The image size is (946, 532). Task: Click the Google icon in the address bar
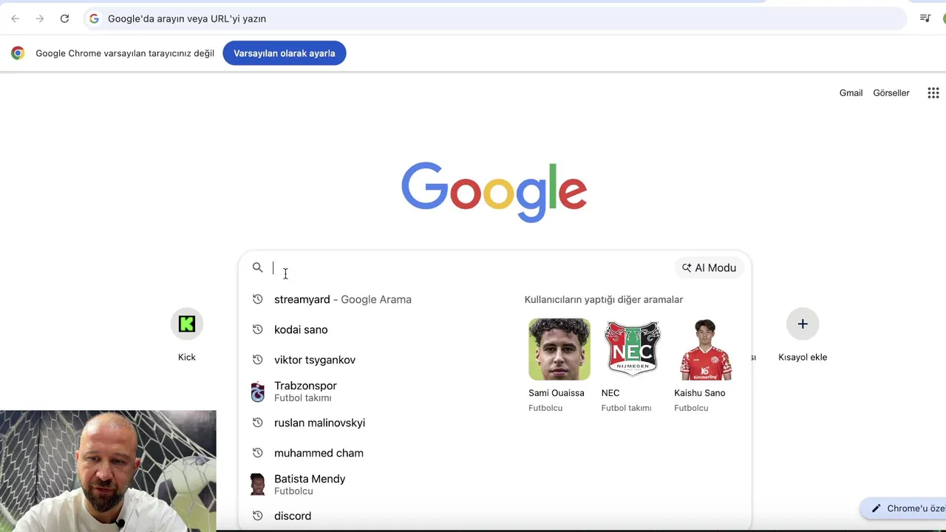coord(94,18)
